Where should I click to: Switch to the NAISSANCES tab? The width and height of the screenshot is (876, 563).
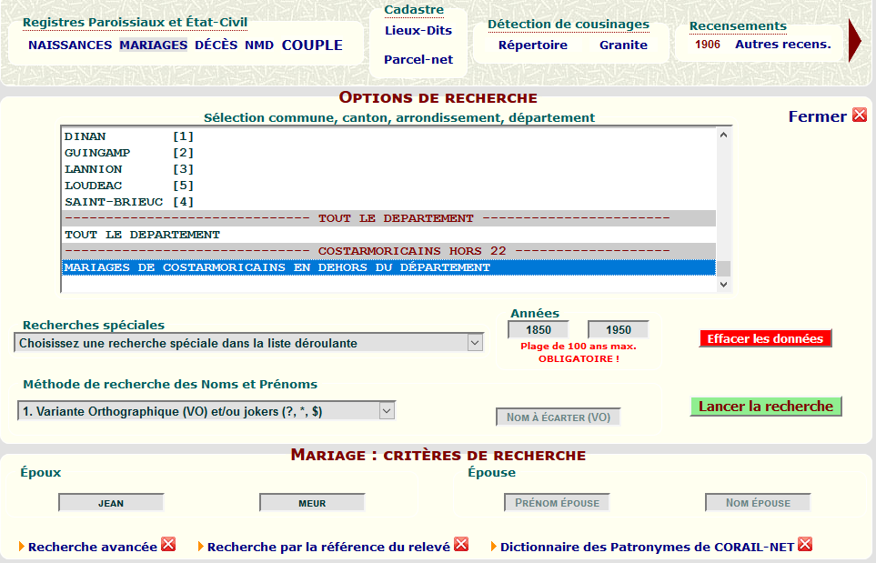click(70, 45)
